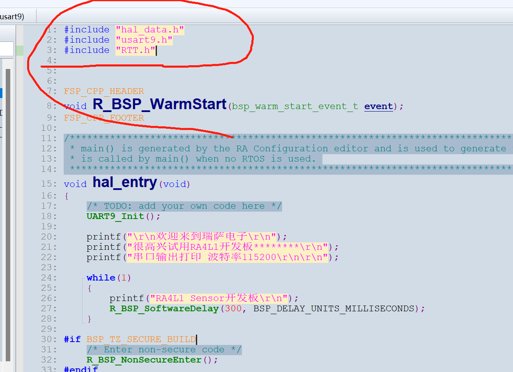Click the hal_entry function definition name
Image resolution: width=513 pixels, height=372 pixels.
125,182
